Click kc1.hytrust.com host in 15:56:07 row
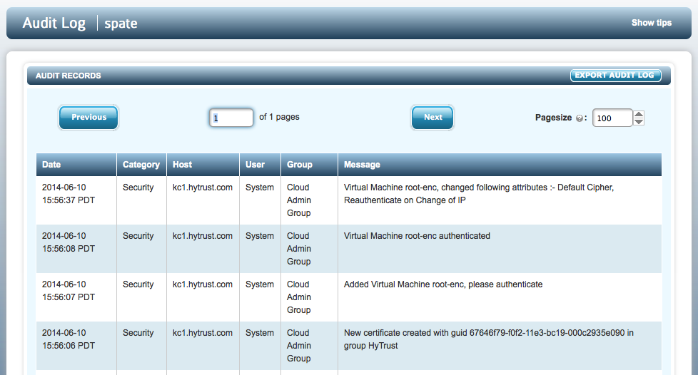Viewport: 698px width, 375px height. [203, 284]
